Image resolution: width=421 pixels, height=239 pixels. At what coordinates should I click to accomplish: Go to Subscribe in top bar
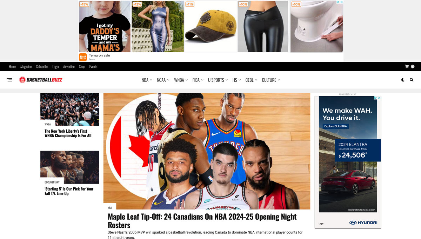click(42, 67)
